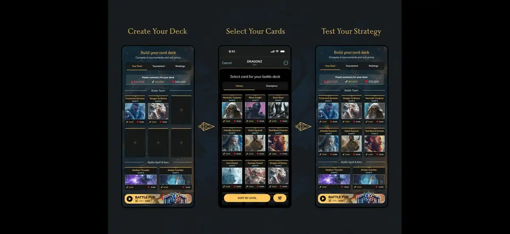Click the arrow emblem between Create Deck and Select Cards

tap(207, 126)
